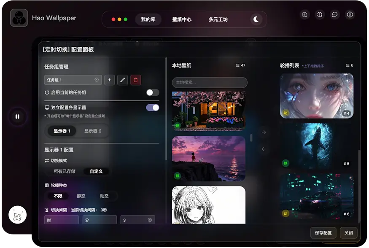Clear the 任务组 1 name with the x icon
The width and height of the screenshot is (369, 248).
click(96, 80)
